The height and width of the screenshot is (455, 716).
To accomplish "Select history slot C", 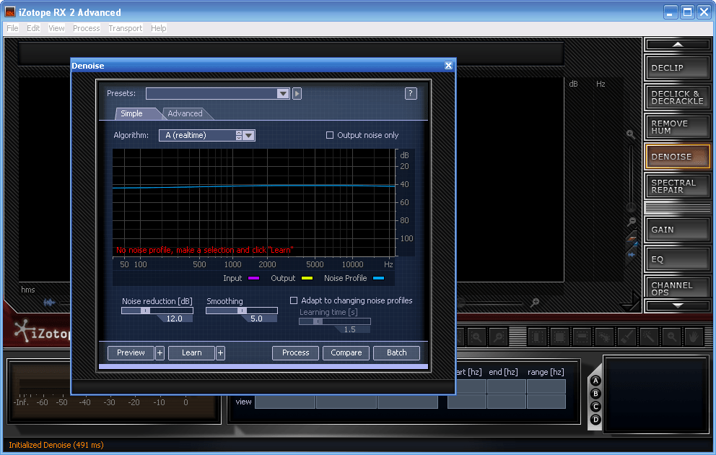I will pos(595,406).
